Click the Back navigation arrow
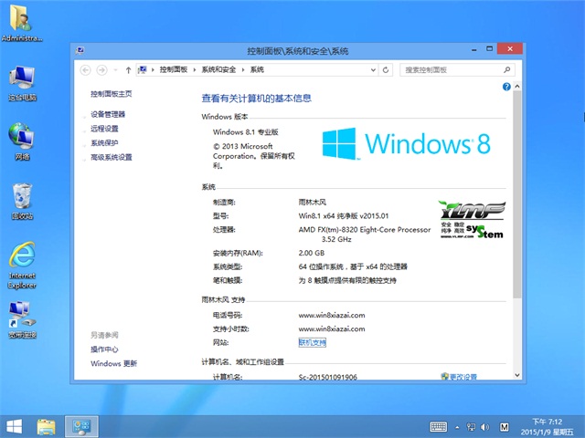Image resolution: width=585 pixels, height=438 pixels. click(x=85, y=69)
